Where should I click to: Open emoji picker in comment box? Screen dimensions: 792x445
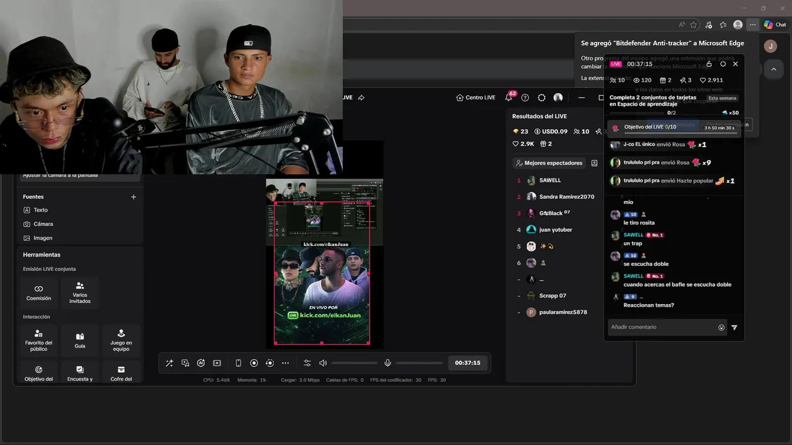(x=721, y=328)
